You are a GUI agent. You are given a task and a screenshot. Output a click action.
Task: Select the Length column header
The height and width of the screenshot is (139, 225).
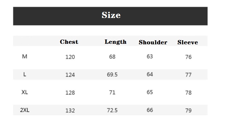[115, 42]
